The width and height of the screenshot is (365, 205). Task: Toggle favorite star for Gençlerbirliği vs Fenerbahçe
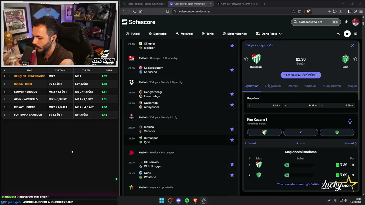(232, 94)
